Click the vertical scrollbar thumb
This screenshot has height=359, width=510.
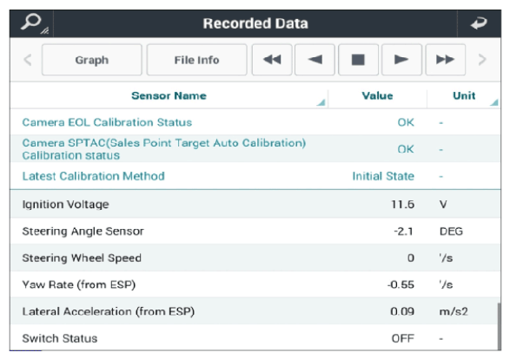coord(499,326)
